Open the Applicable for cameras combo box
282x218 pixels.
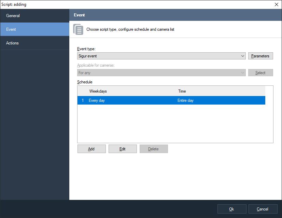[x=161, y=73]
